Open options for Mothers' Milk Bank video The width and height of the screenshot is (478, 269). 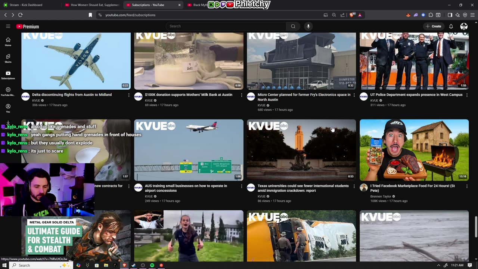242,95
